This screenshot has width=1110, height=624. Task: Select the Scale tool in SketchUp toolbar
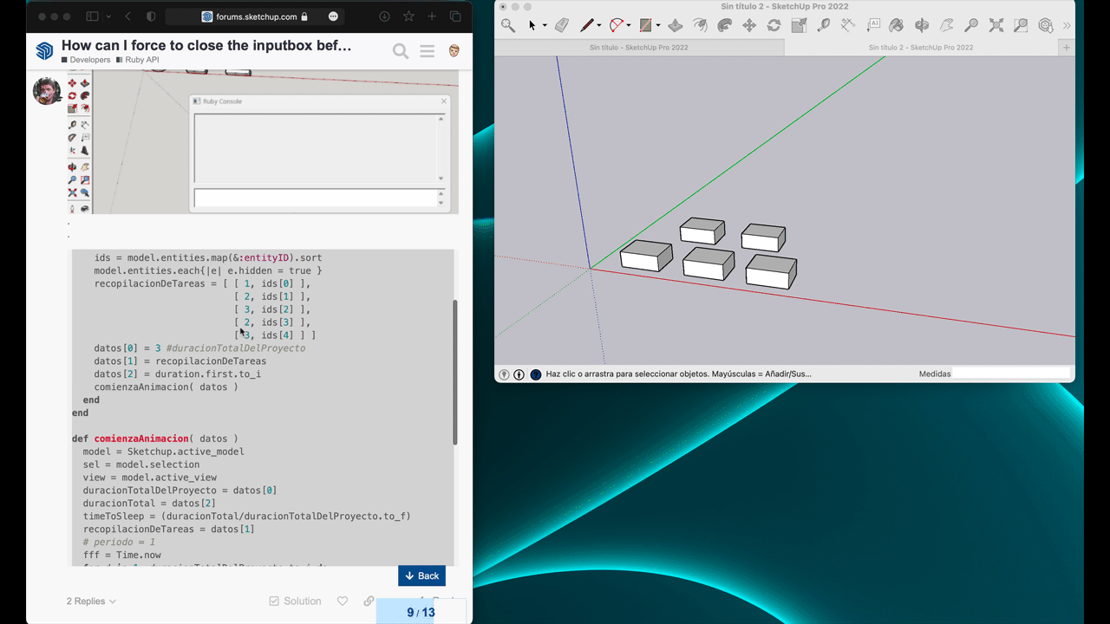[x=799, y=26]
